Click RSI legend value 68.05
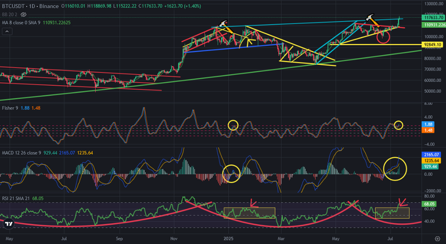This screenshot has height=244, width=446. click(38, 199)
